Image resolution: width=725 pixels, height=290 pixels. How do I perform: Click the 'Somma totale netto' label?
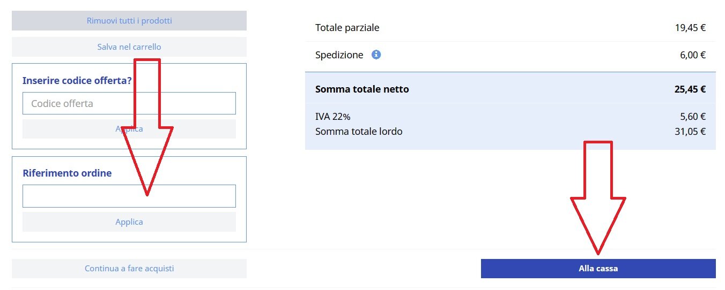click(362, 89)
